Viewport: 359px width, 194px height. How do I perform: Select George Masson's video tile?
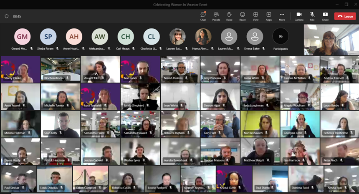pyautogui.click(x=220, y=151)
